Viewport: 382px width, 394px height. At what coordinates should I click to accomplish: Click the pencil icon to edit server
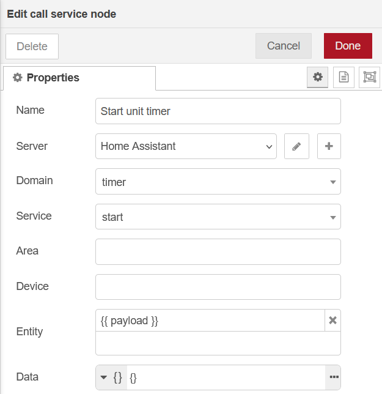click(296, 146)
